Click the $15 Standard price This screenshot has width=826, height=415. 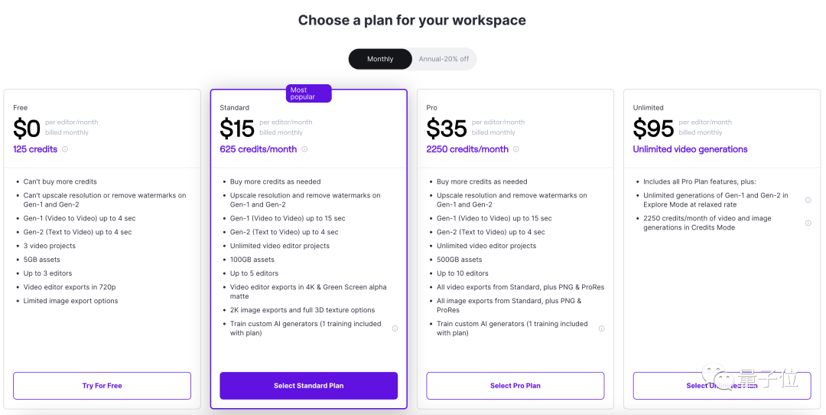(237, 128)
